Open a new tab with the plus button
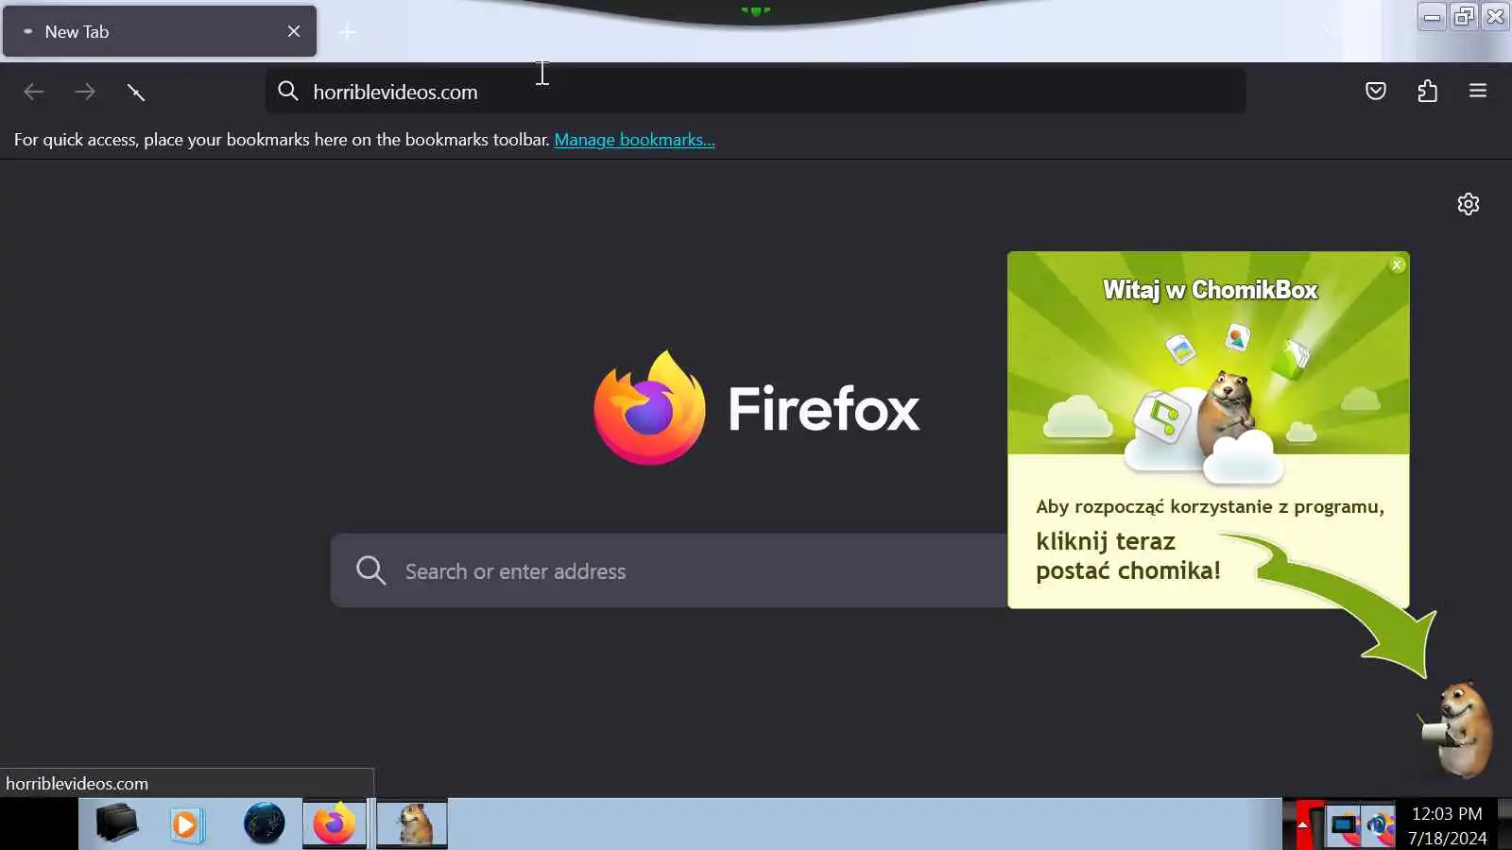This screenshot has height=850, width=1512. (348, 32)
